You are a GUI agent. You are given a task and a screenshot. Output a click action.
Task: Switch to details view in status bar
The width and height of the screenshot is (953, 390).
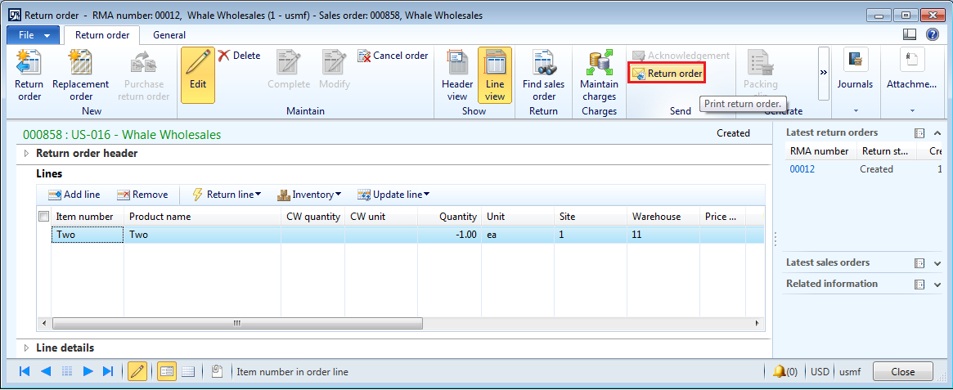pos(167,371)
